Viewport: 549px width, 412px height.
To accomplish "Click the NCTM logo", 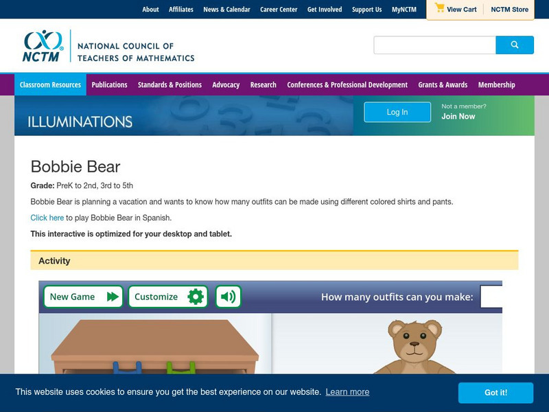I will 43,46.
